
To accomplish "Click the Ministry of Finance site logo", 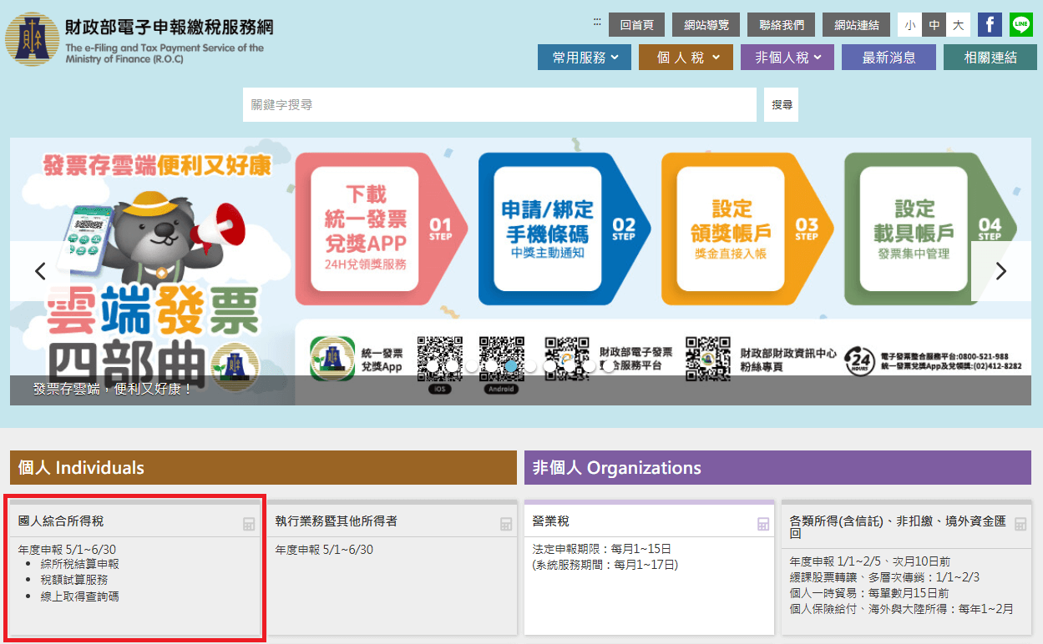I will click(139, 40).
